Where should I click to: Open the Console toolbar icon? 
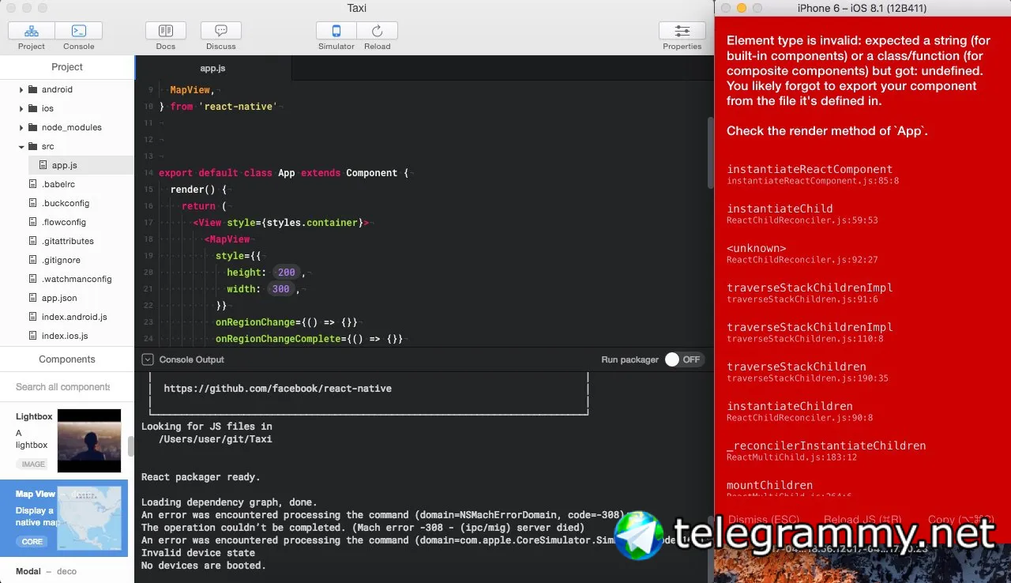pos(79,31)
